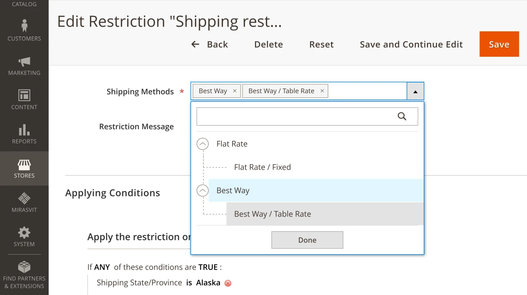Collapse the Flat Rate tree group
Image resolution: width=527 pixels, height=295 pixels.
pos(202,144)
